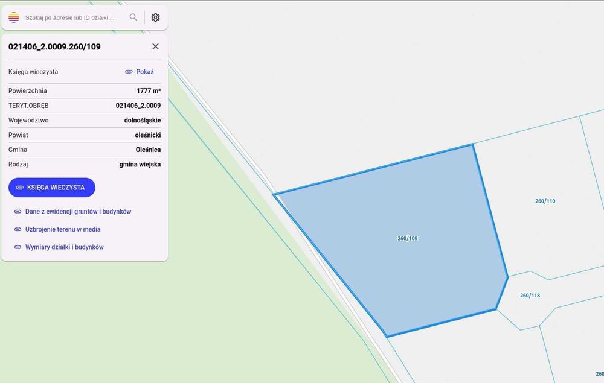This screenshot has width=604, height=383.
Task: Focus the address or parcel ID search field
Action: [x=70, y=17]
